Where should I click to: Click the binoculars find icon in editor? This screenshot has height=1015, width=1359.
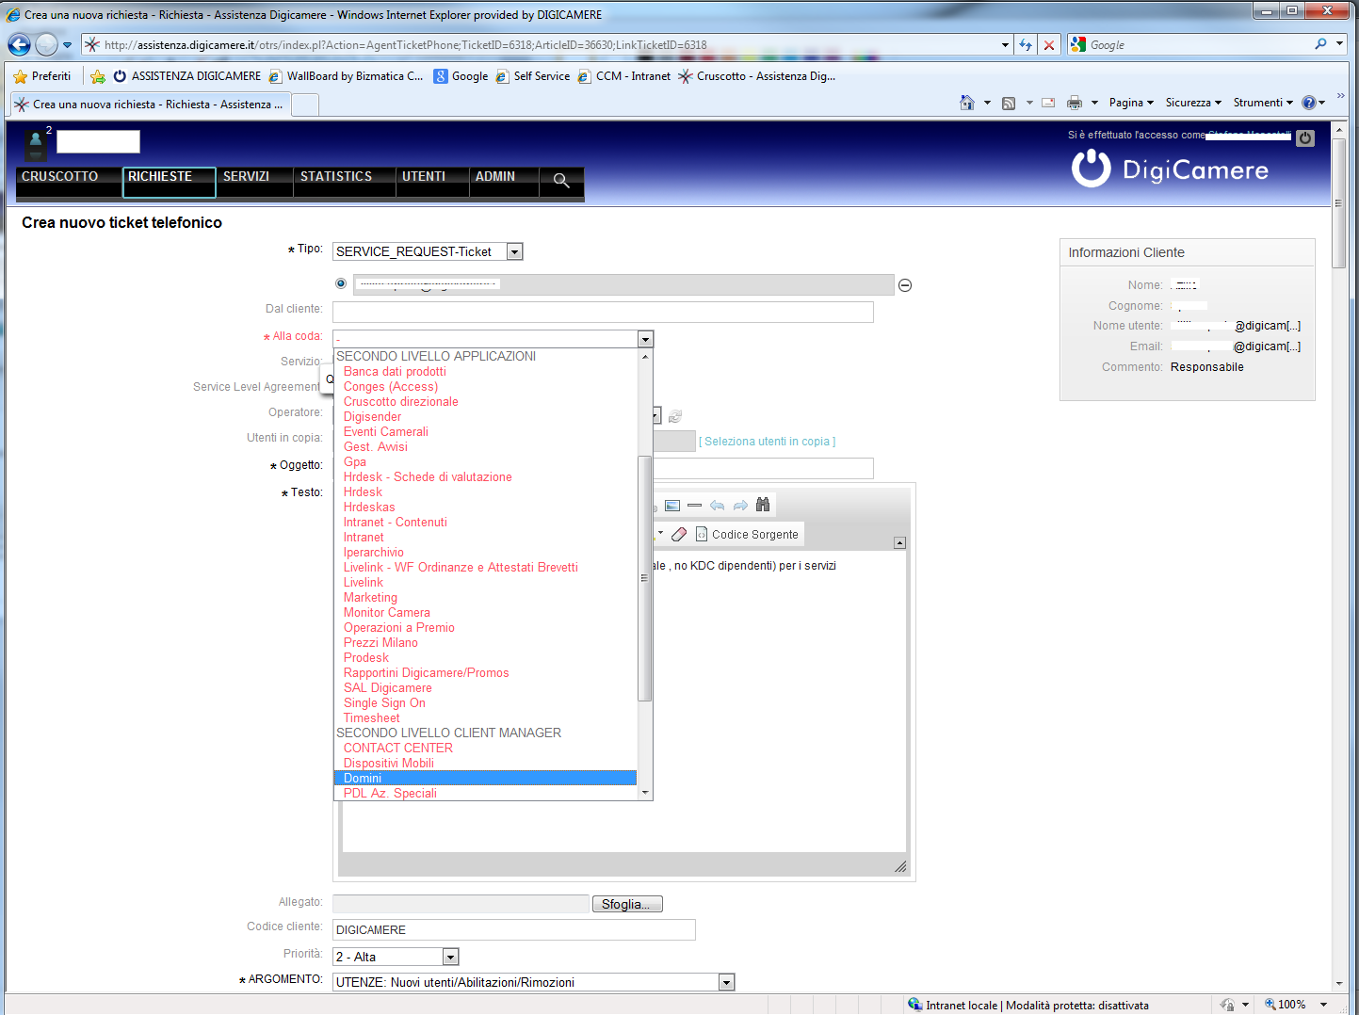(763, 505)
